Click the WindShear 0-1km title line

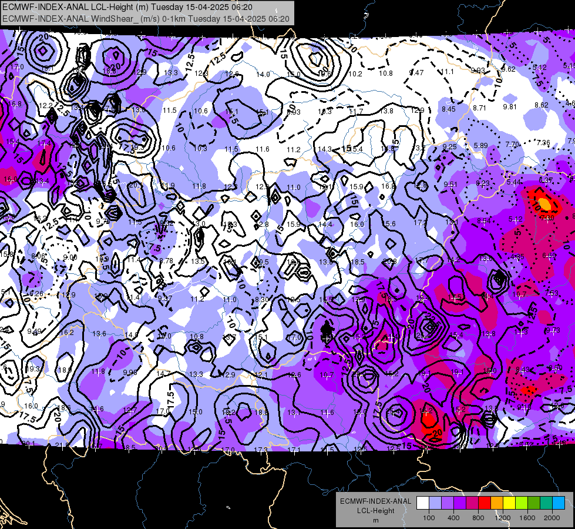(x=146, y=19)
